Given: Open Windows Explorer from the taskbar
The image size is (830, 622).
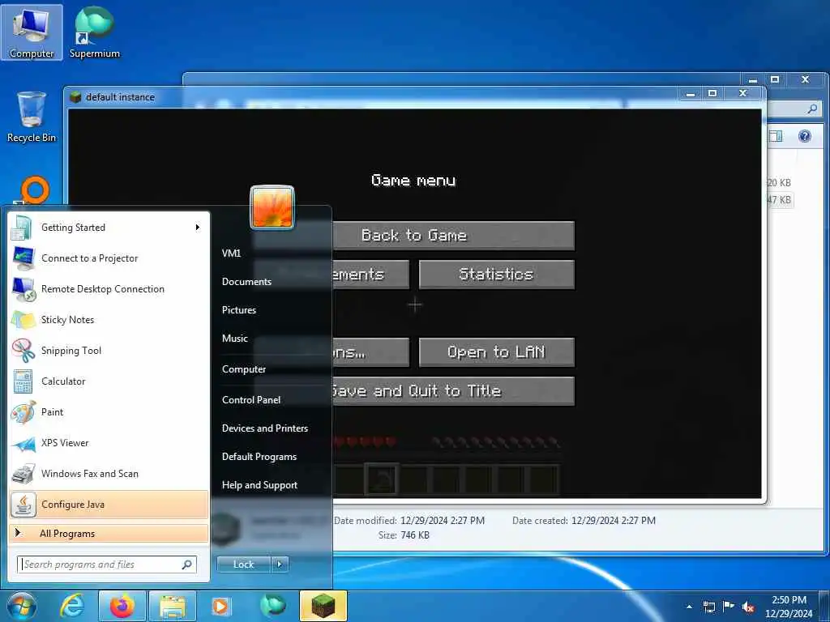Looking at the screenshot, I should click(173, 607).
